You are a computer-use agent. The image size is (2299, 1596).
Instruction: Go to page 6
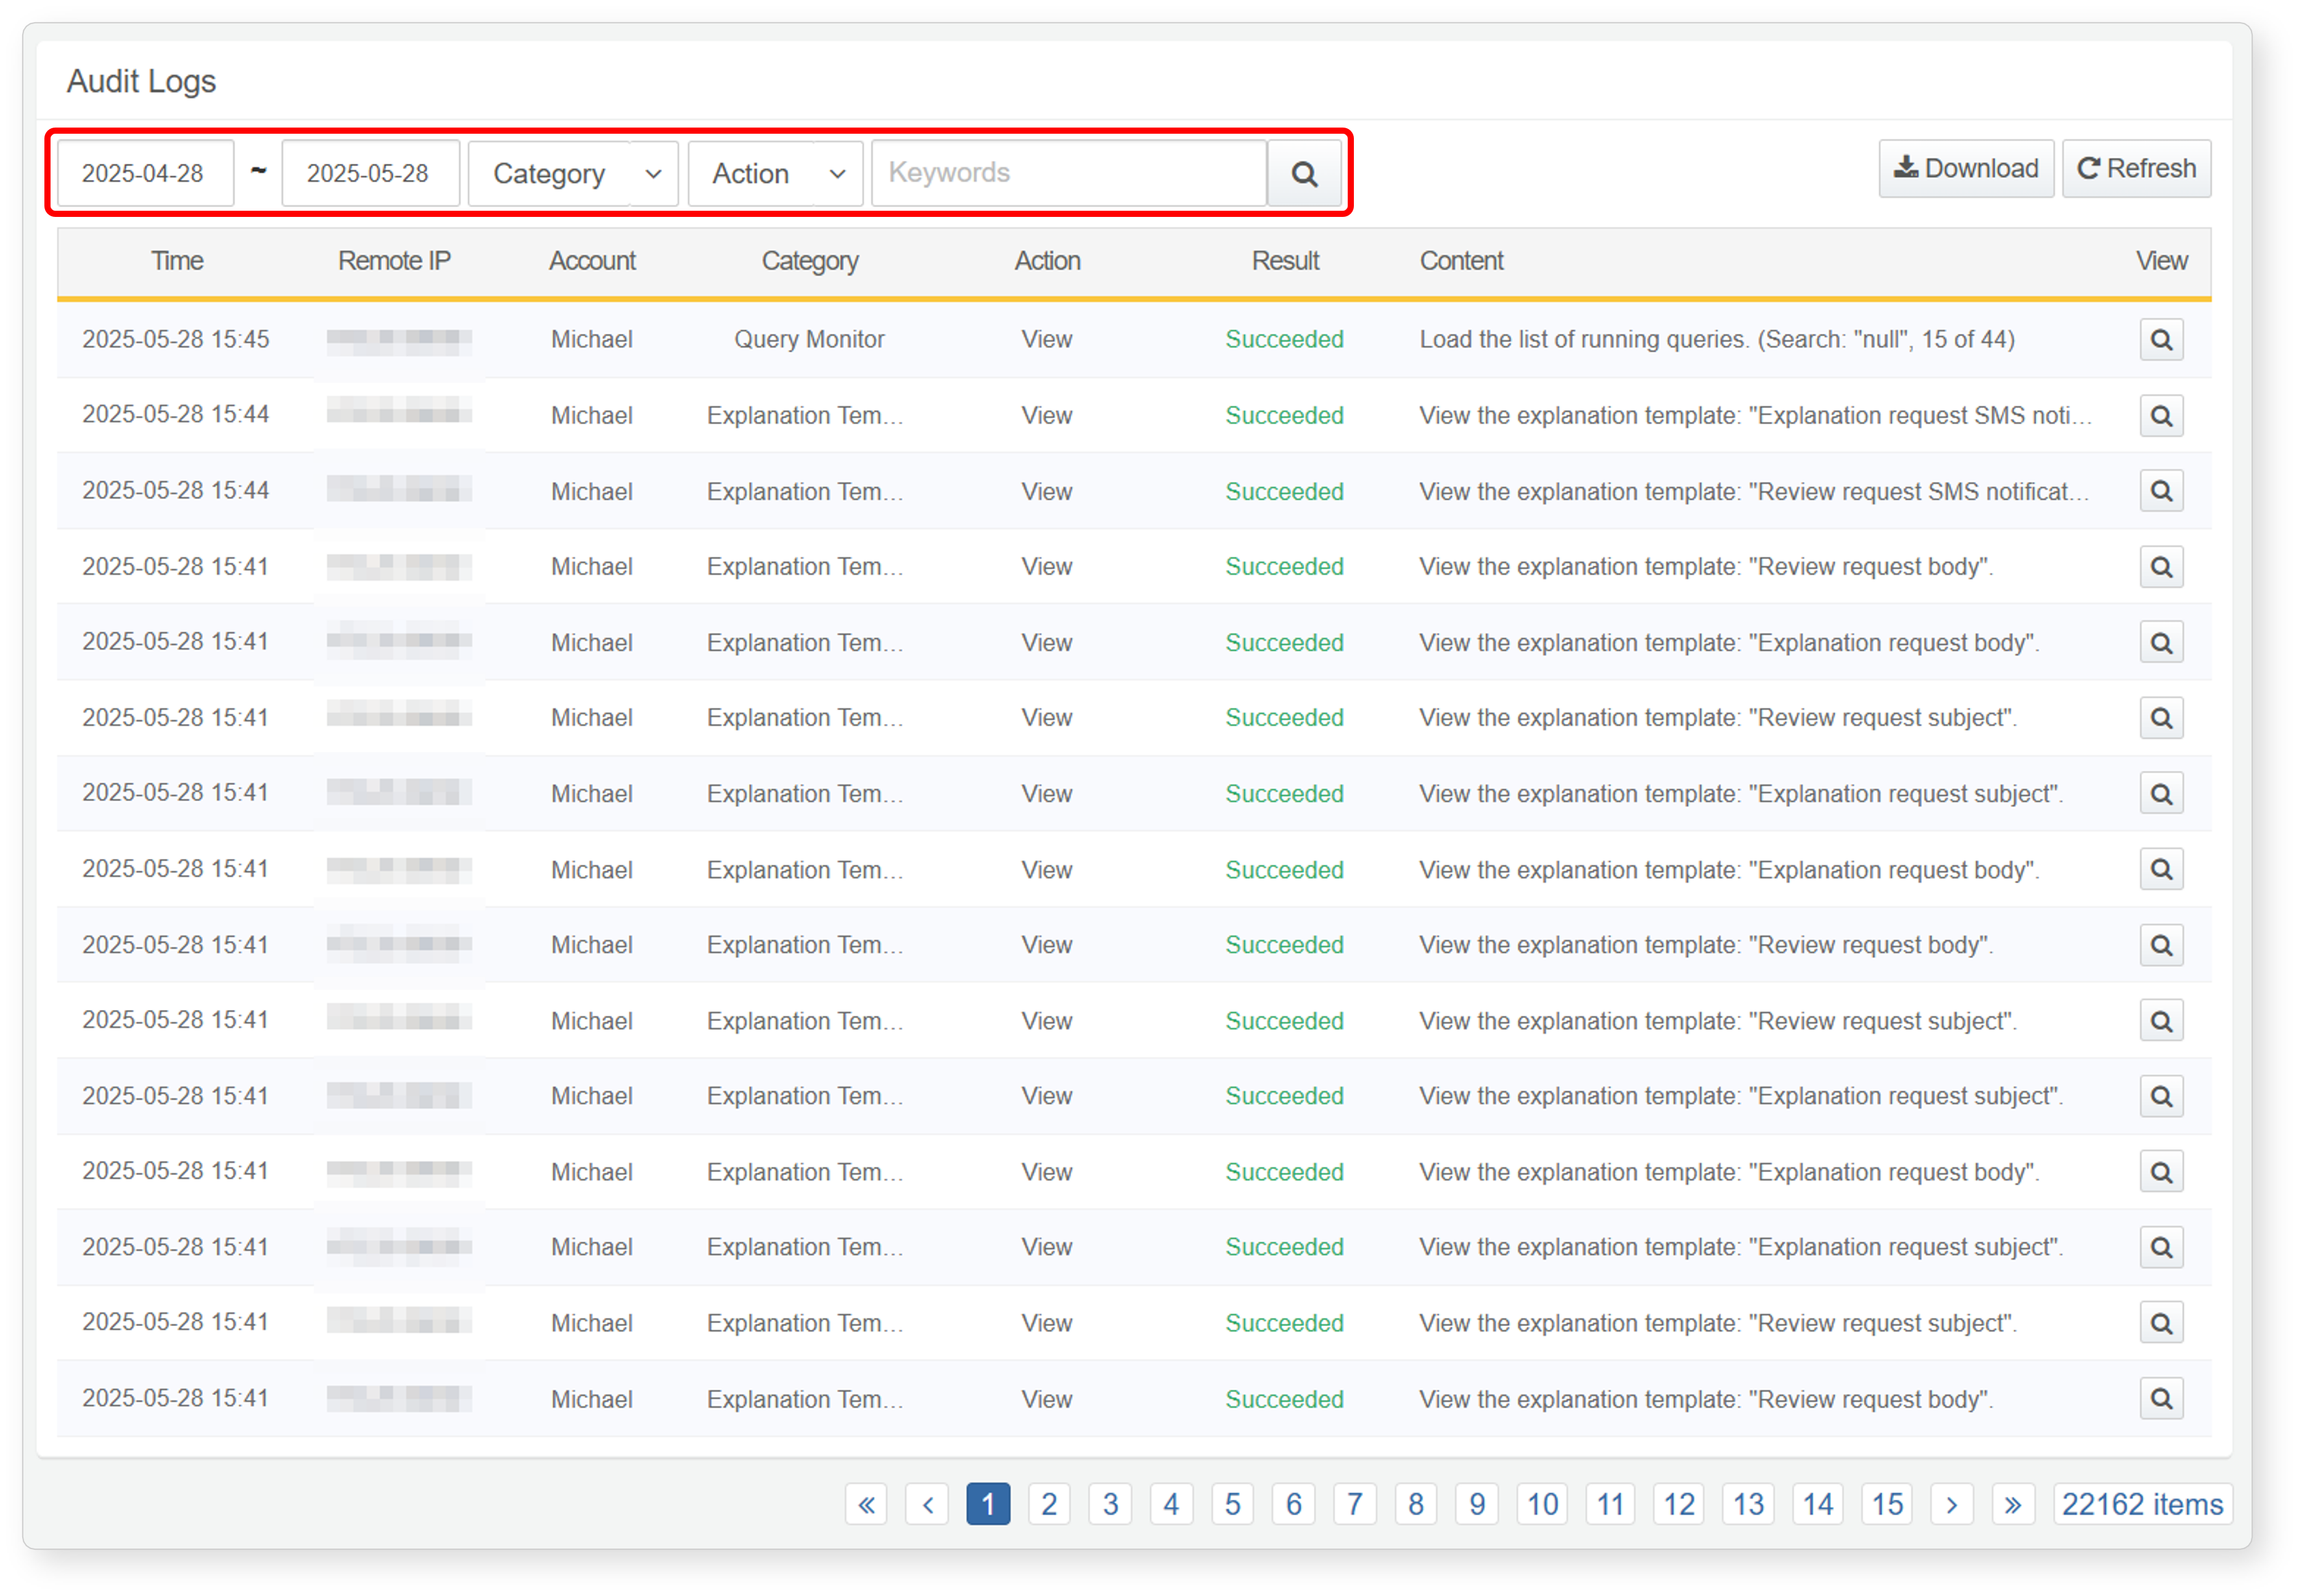pos(1293,1504)
